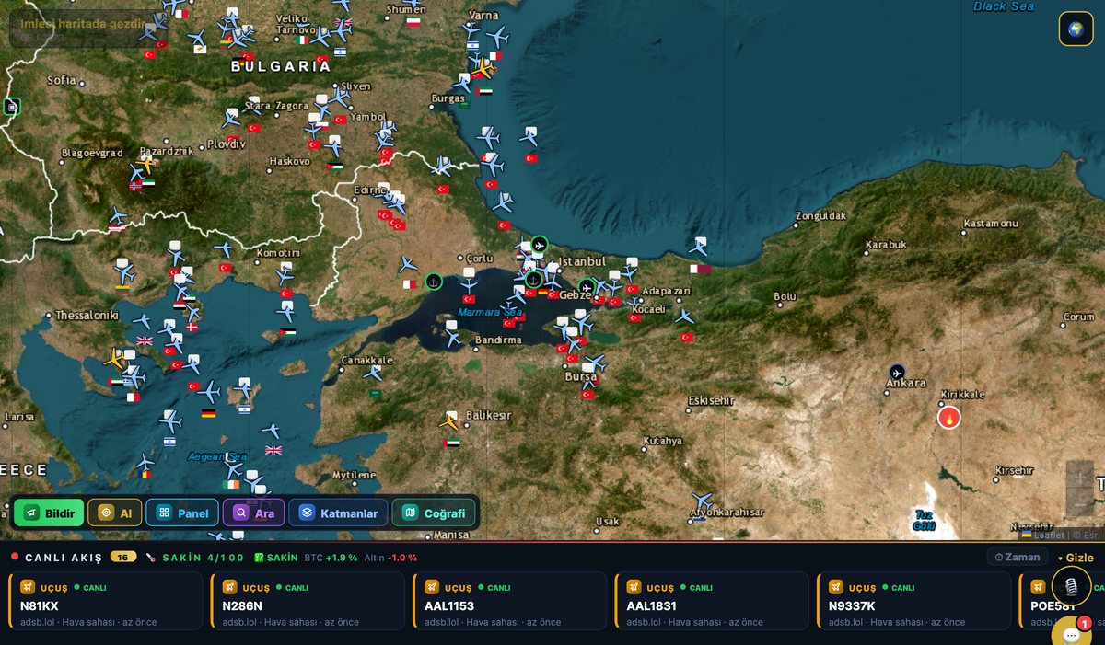Open the chat bubble with notification
Viewport: 1105px width, 645px height.
(x=1071, y=634)
